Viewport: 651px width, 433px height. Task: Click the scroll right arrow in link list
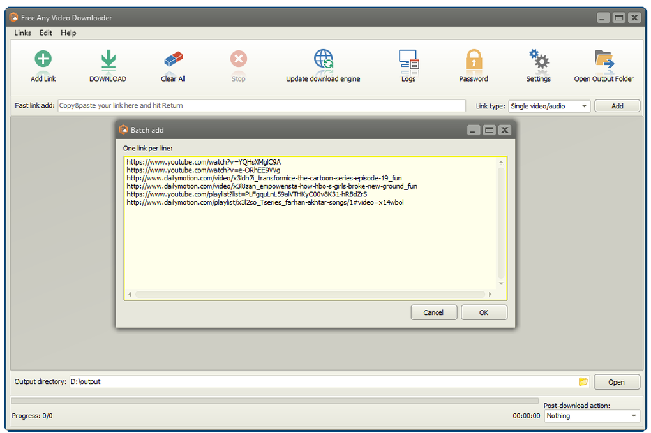490,294
